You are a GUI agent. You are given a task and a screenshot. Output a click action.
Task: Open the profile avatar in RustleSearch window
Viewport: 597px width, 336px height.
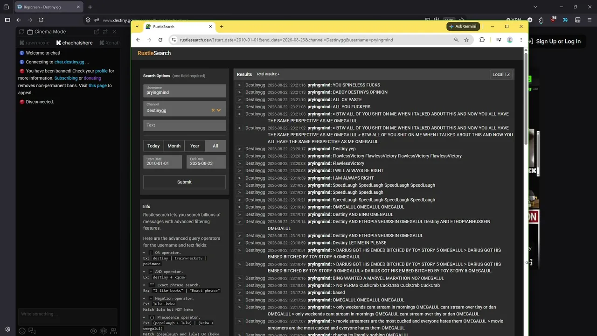click(x=510, y=40)
